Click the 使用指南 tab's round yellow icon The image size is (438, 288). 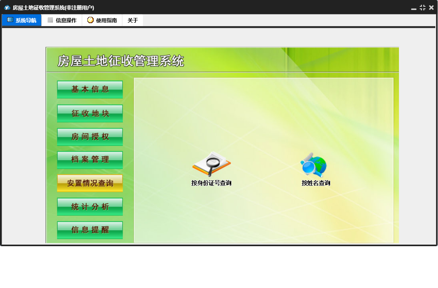coord(90,20)
